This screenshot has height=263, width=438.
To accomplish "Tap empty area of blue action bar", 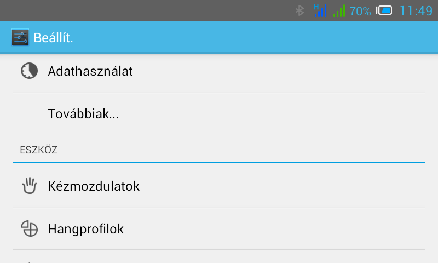I will 251,37.
